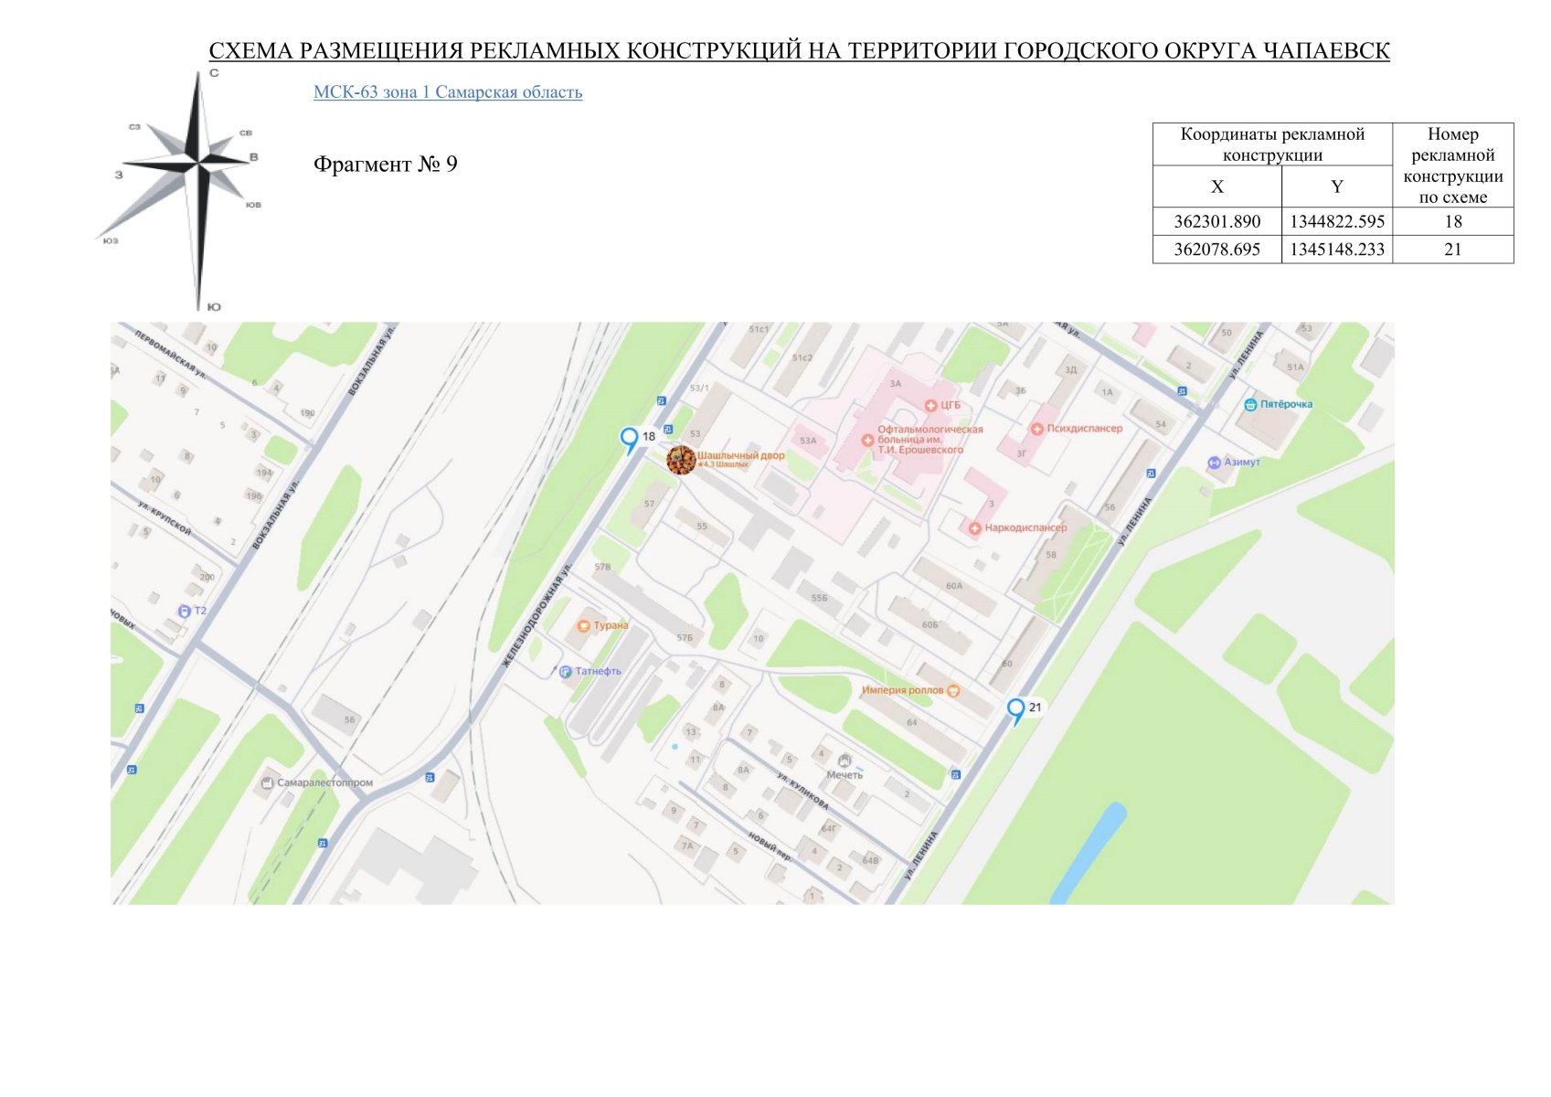The height and width of the screenshot is (1097, 1551).
Task: Open the МСК-63 зона 1 Самарская область link
Action: (447, 92)
